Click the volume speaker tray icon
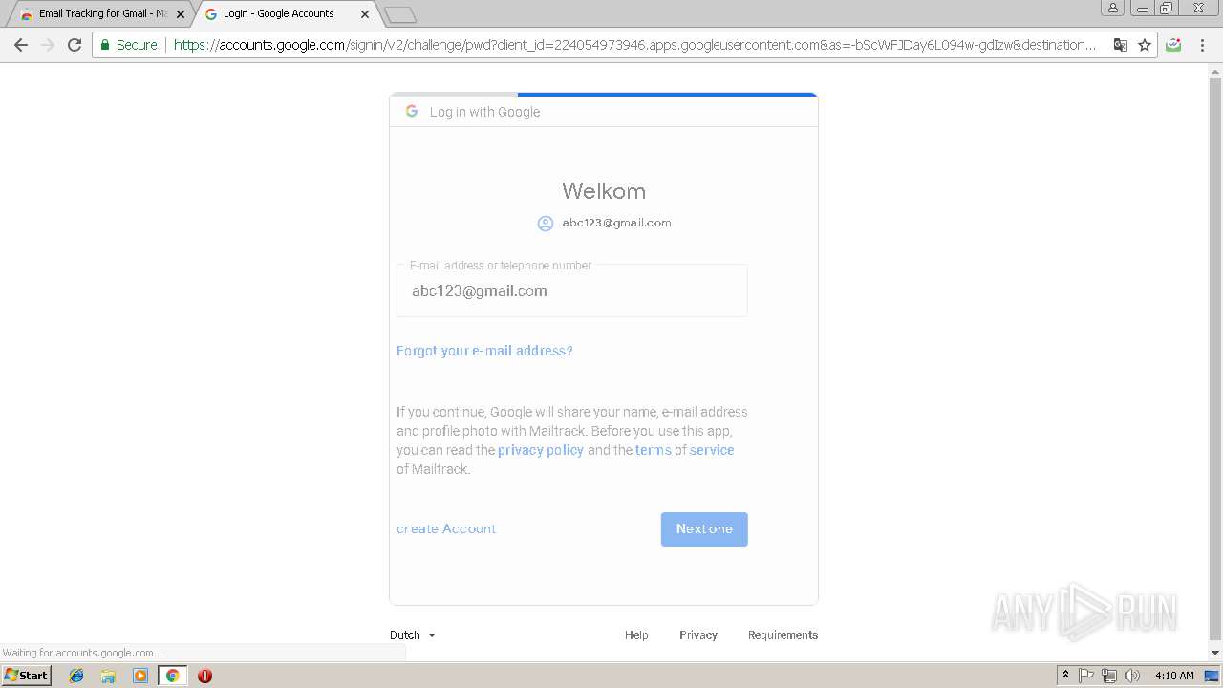This screenshot has height=688, width=1223. (x=1132, y=676)
